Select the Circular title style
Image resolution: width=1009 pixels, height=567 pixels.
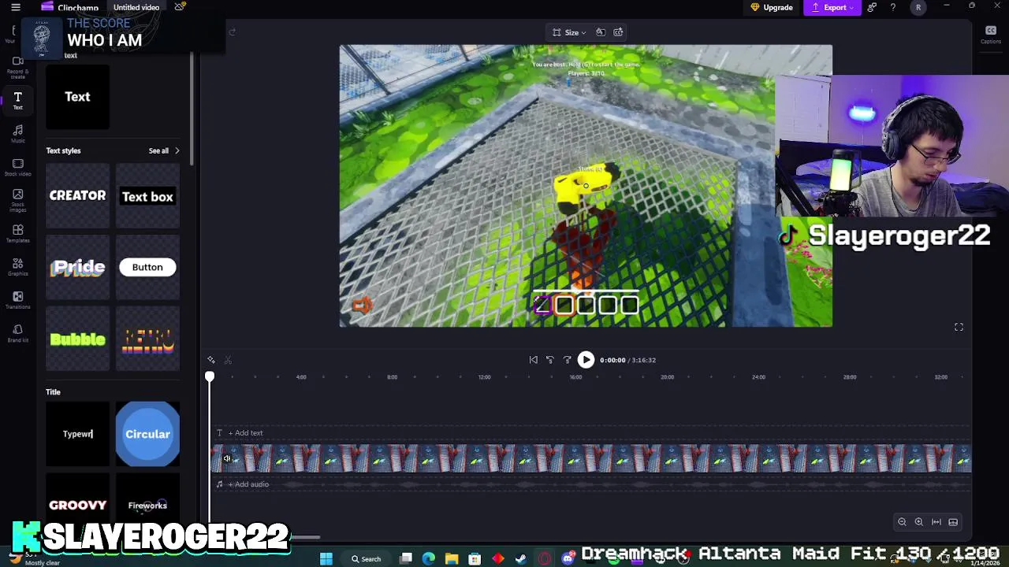[x=147, y=434]
